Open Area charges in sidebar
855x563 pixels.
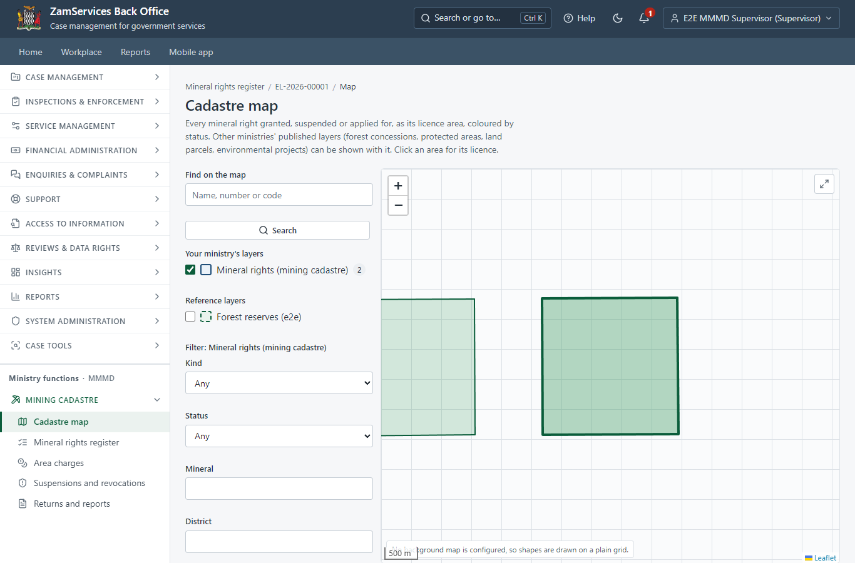click(84, 463)
